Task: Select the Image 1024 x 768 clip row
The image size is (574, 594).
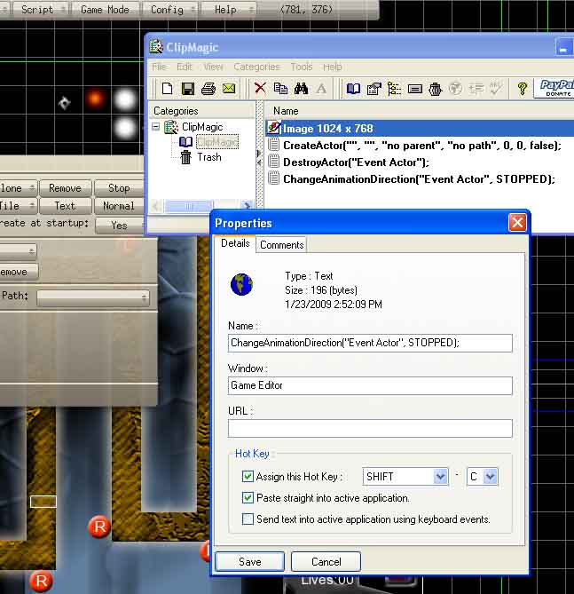Action: 420,129
